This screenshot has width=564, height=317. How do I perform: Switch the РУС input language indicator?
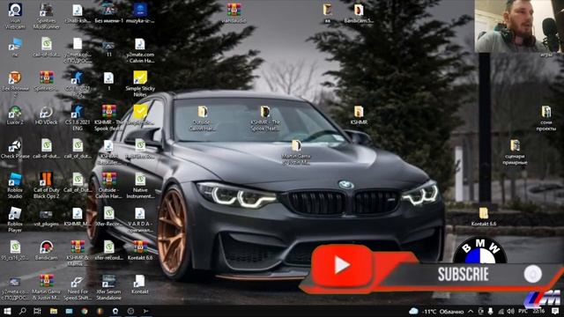tap(523, 311)
